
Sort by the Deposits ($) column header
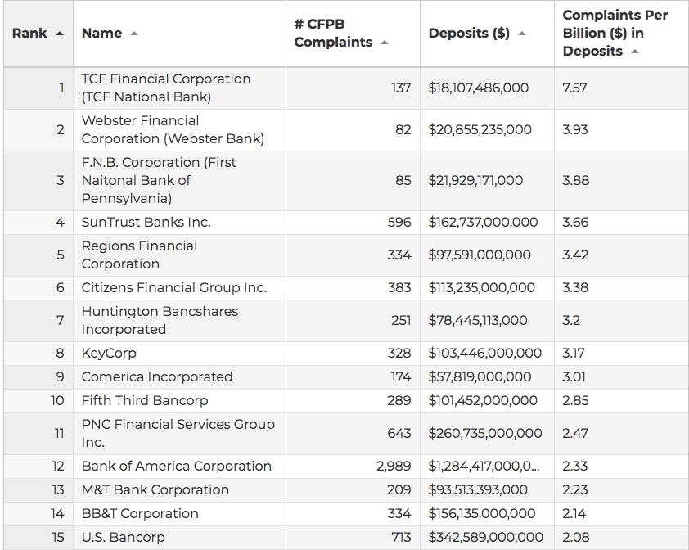(469, 34)
